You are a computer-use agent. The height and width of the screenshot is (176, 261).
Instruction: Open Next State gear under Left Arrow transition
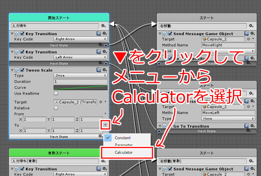[x=101, y=63]
